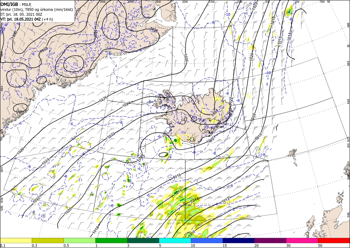Pick the blue 10–15 legend swatch
This screenshot has width=350, height=248.
click(207, 240)
